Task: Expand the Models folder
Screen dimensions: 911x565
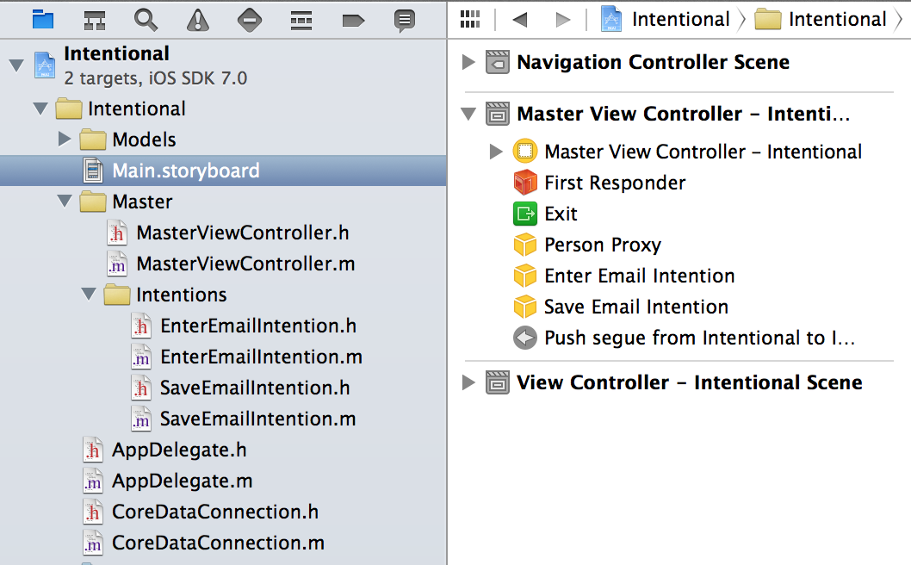Action: 65,140
